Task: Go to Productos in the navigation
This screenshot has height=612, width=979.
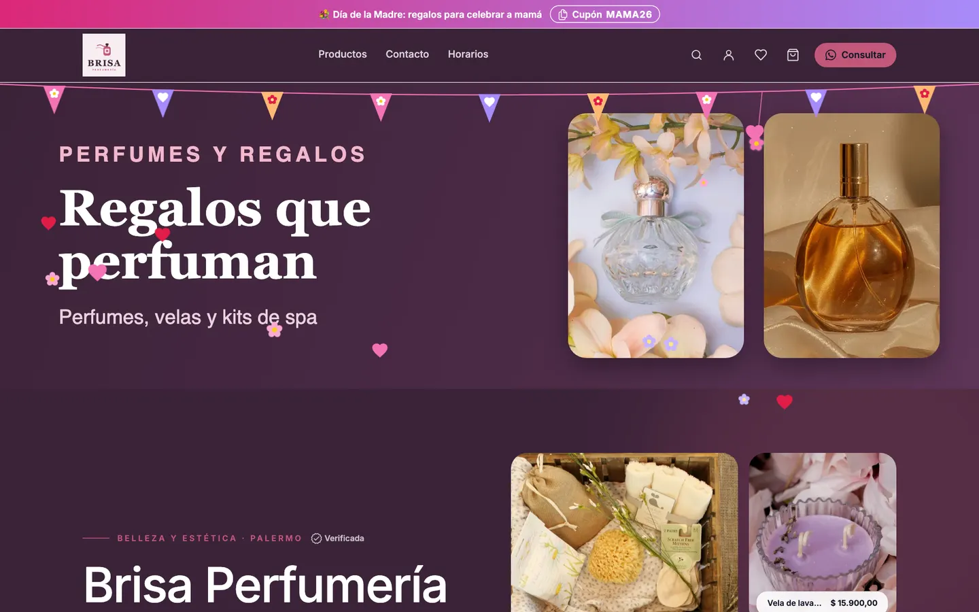Action: tap(343, 54)
